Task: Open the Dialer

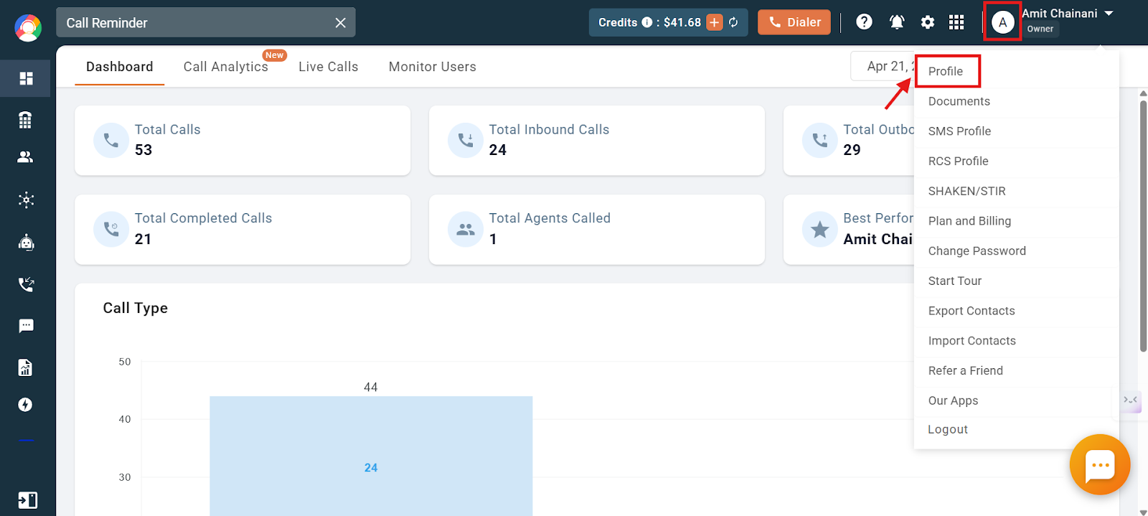Action: pyautogui.click(x=794, y=22)
